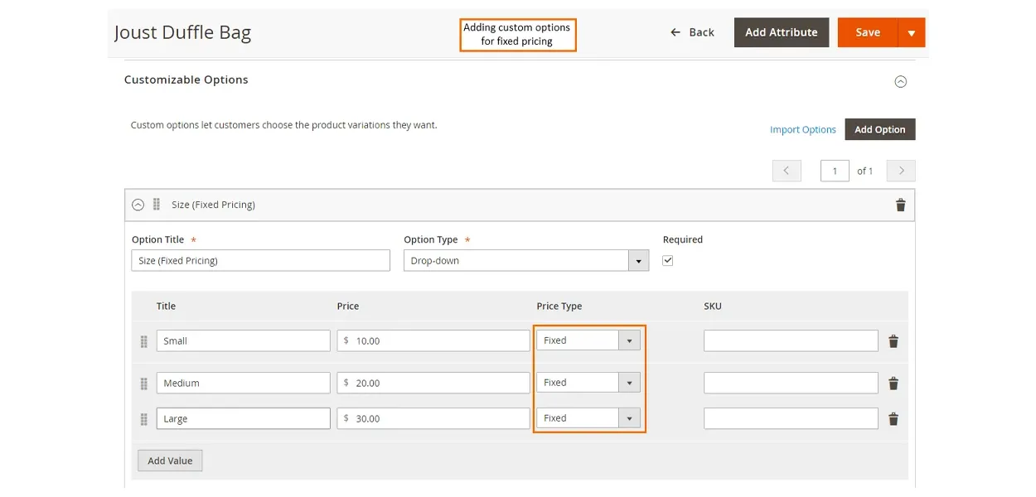Click the SKU field for Small
Screen dimensions: 1036x497
tap(791, 341)
